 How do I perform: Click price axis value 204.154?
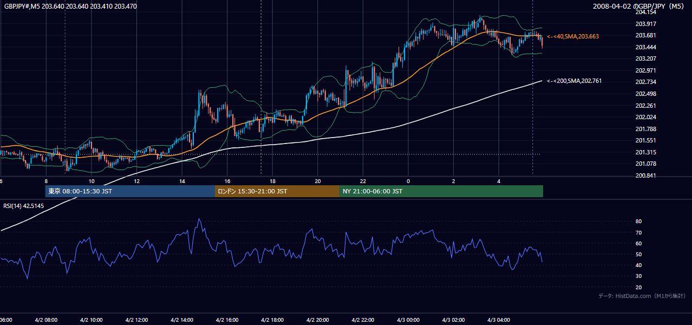click(x=645, y=12)
